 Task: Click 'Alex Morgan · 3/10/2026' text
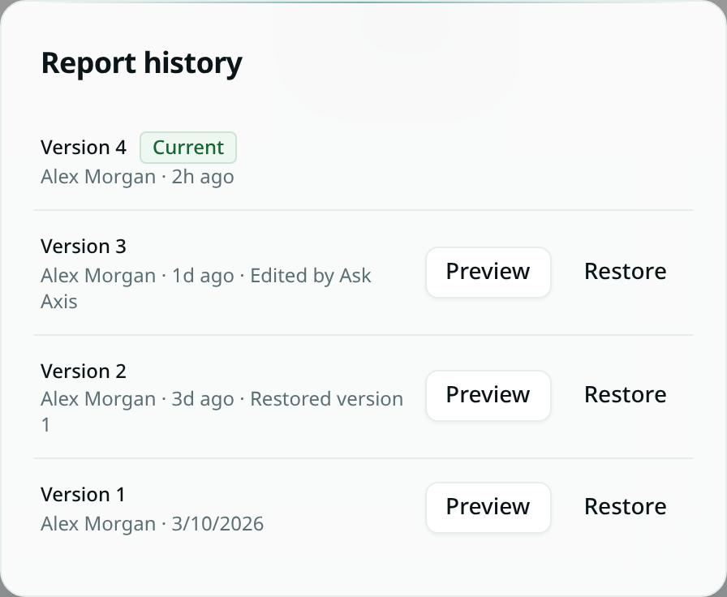[x=152, y=524]
